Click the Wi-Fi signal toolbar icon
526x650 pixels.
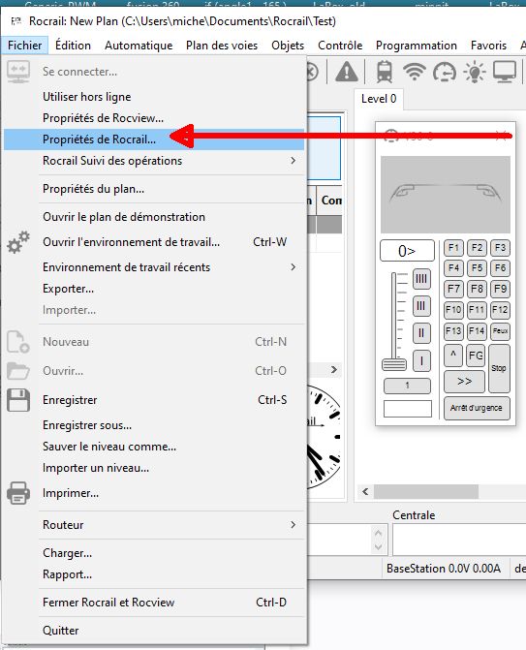pyautogui.click(x=415, y=72)
